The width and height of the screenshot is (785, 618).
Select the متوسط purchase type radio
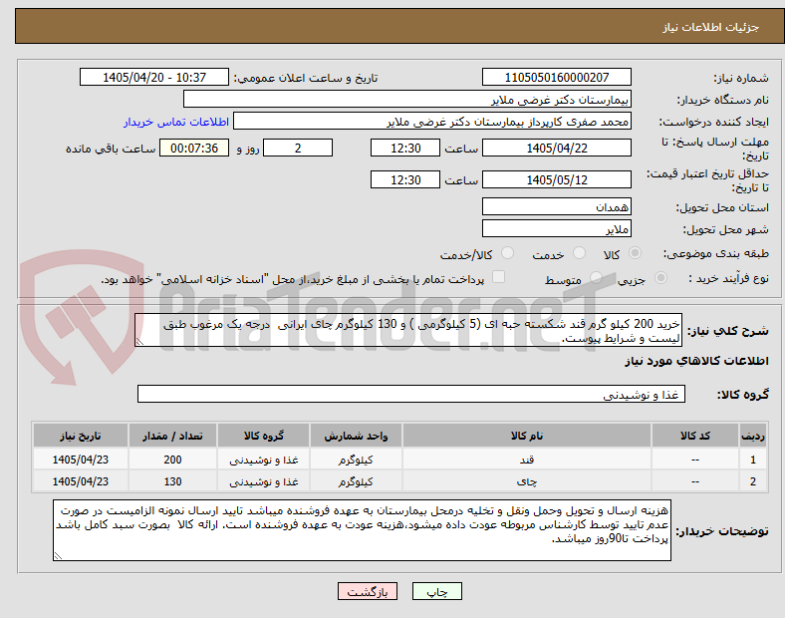click(597, 278)
